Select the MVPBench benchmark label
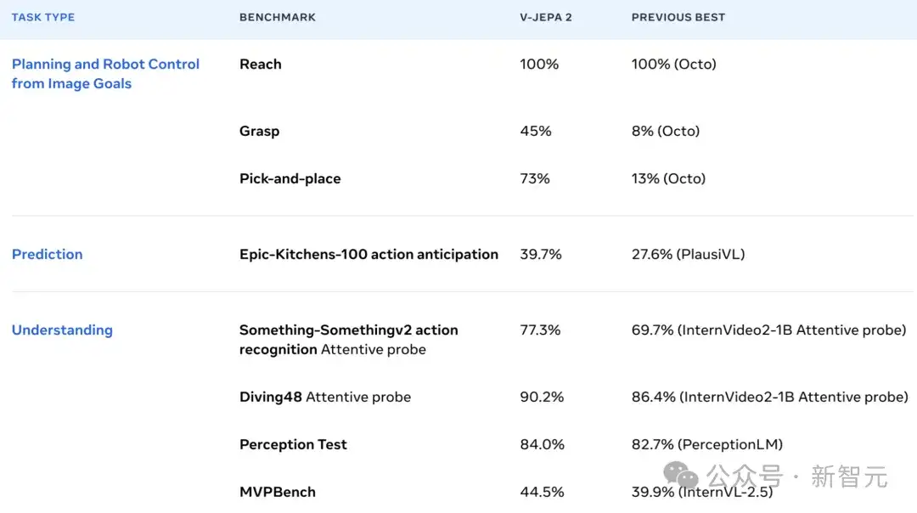Image resolution: width=917 pixels, height=513 pixels. tap(277, 492)
